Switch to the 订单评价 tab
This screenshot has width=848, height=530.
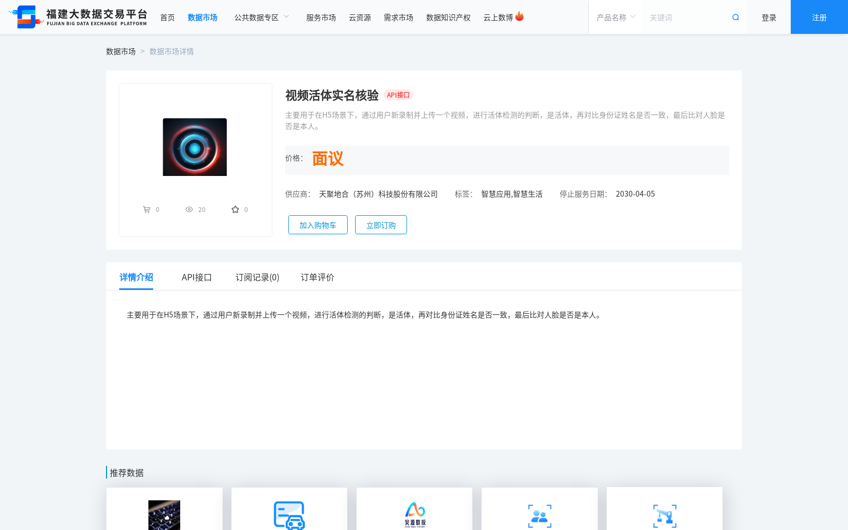click(x=316, y=277)
